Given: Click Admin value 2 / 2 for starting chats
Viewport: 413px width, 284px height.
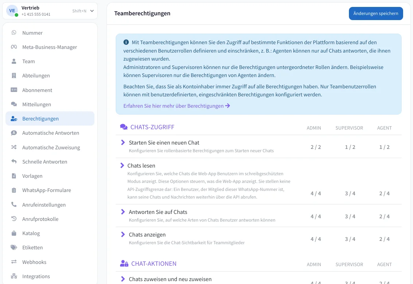Looking at the screenshot, I should [316, 147].
